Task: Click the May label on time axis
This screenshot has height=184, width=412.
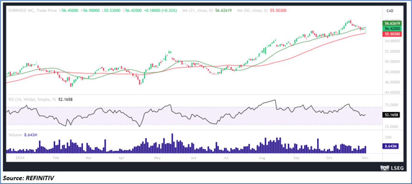Action: pos(157,158)
